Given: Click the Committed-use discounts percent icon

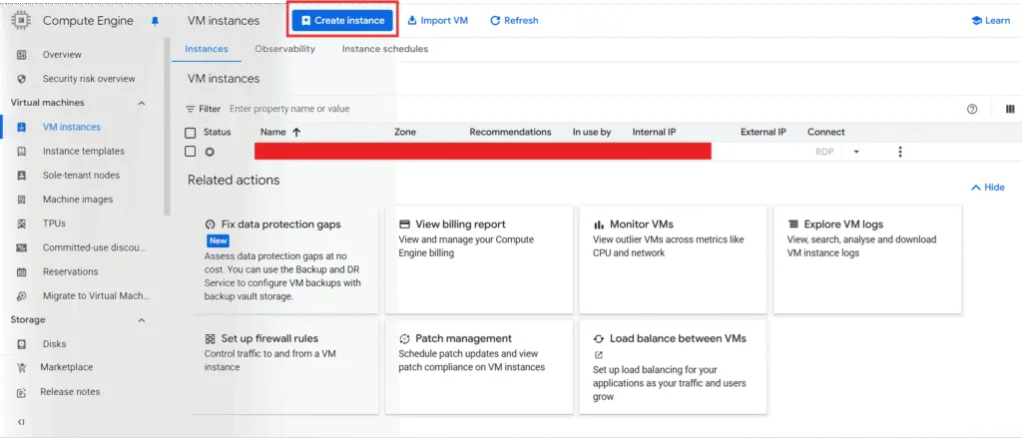Looking at the screenshot, I should point(22,247).
